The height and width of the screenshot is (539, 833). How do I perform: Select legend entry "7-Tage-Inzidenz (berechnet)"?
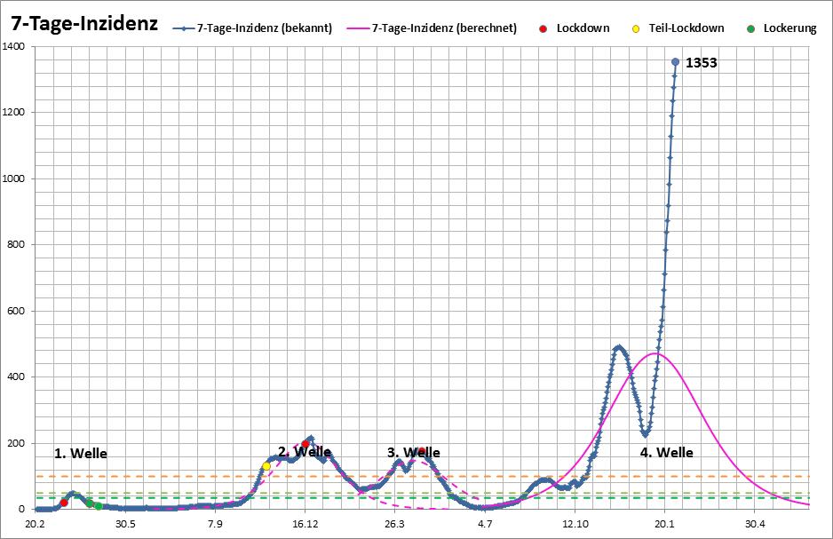click(432, 28)
